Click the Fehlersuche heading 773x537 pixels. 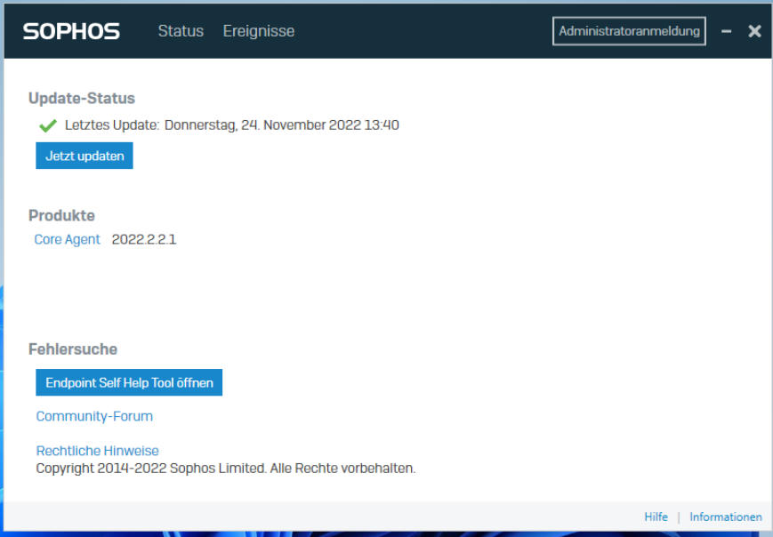pyautogui.click(x=73, y=349)
